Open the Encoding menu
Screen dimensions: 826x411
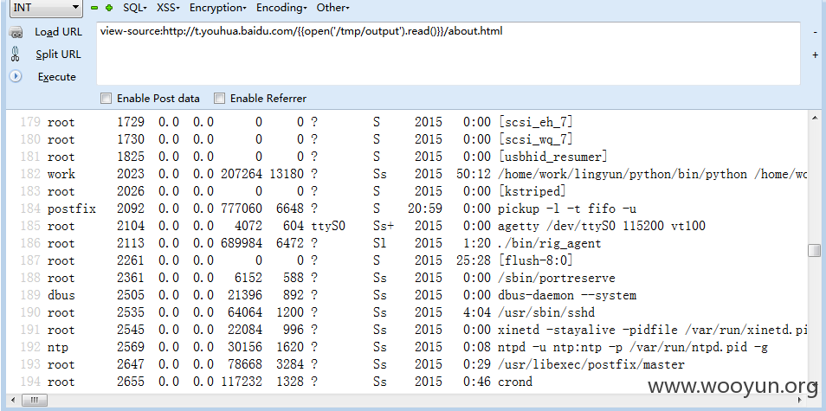click(x=282, y=8)
